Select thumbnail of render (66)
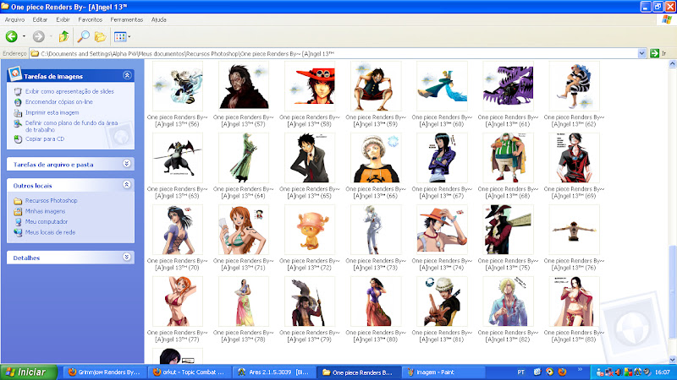Screen dimensions: 677x380 coord(376,158)
